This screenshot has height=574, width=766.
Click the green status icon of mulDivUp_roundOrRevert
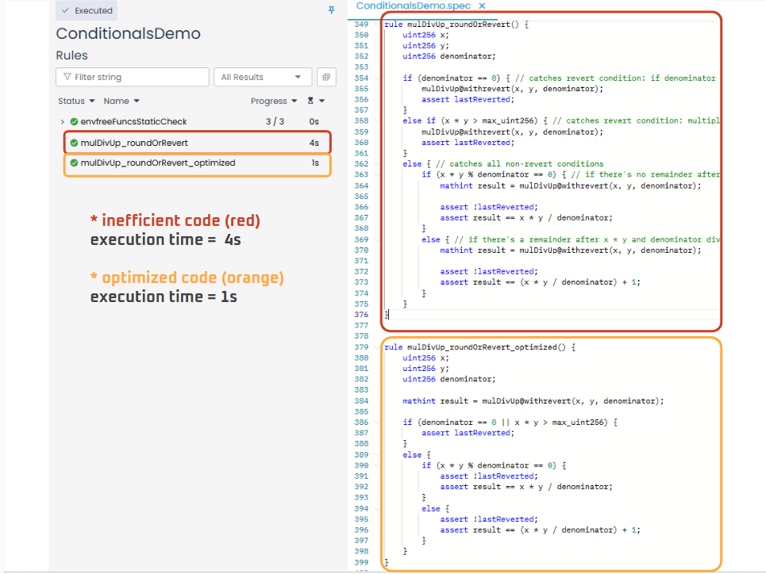(x=74, y=143)
